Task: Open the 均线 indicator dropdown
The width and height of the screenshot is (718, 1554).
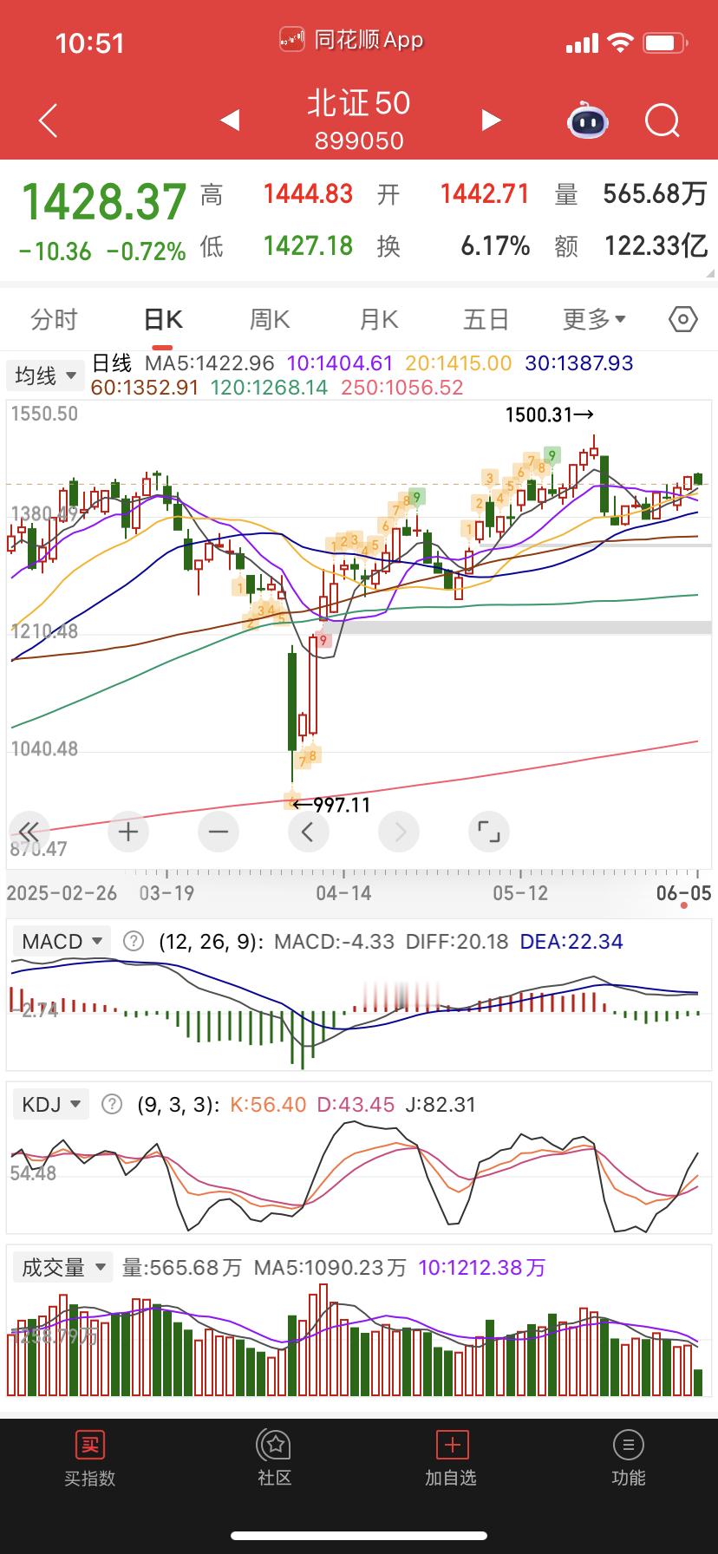Action: (44, 375)
